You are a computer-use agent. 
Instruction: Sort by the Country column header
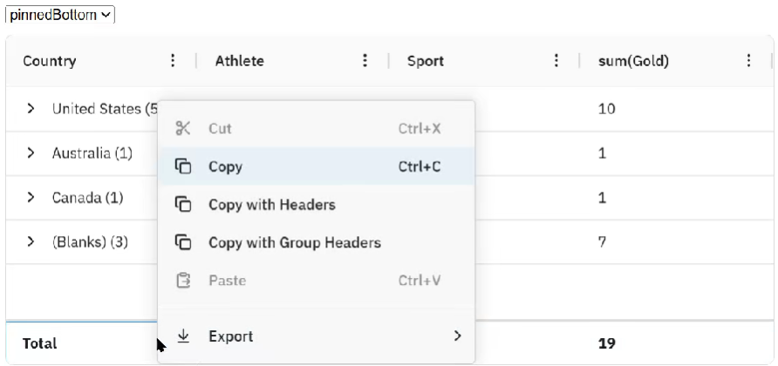50,61
